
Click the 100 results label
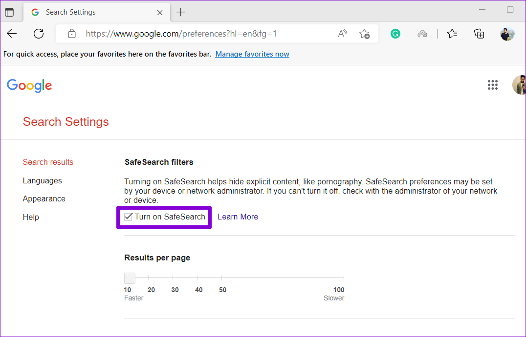point(339,290)
